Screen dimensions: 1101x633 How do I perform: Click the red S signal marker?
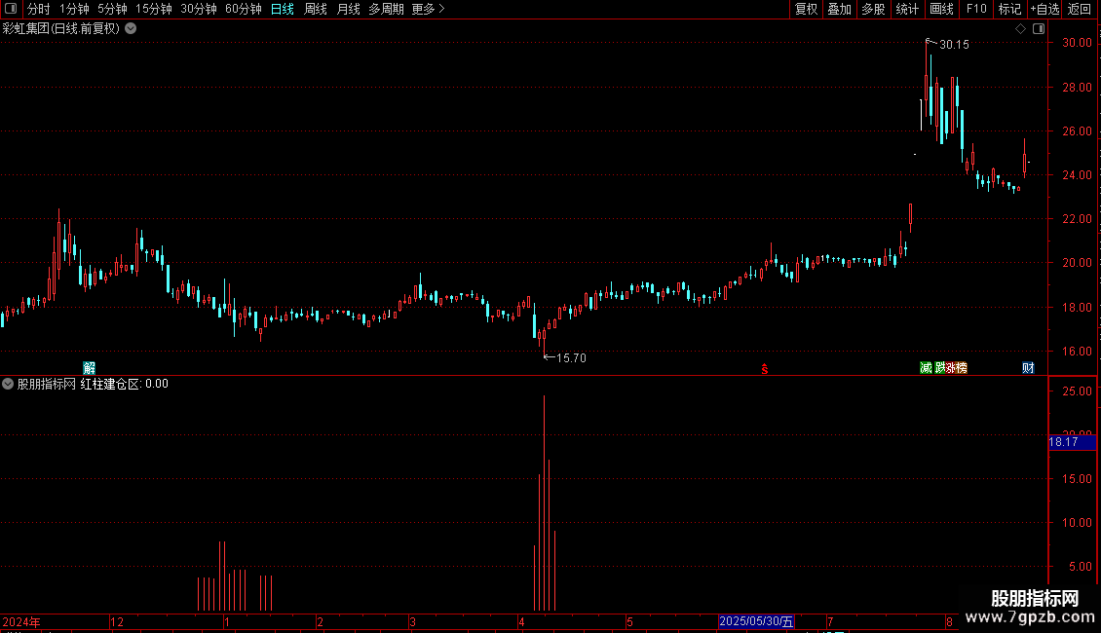pos(765,369)
